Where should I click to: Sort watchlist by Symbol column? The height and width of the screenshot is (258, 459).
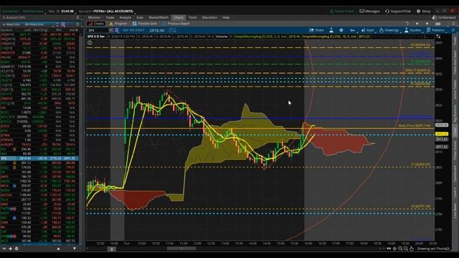pyautogui.click(x=6, y=30)
